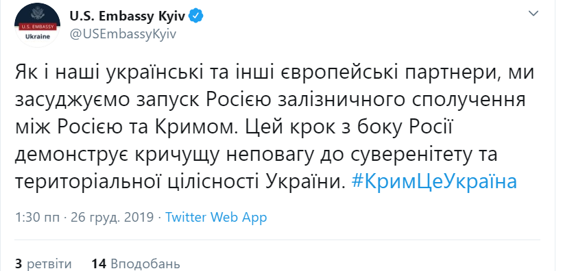View the ретвіти list

(49, 264)
